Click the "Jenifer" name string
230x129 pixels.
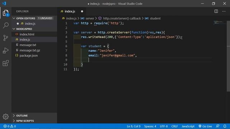click(106, 51)
